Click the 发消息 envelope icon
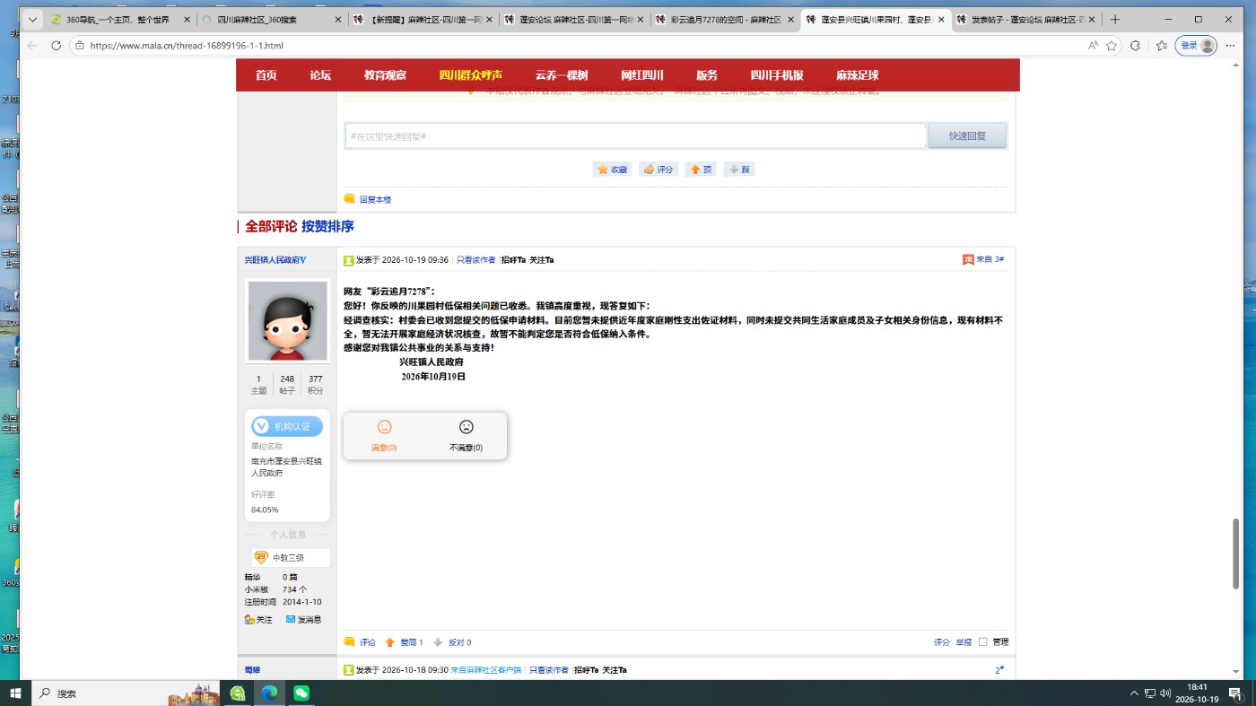This screenshot has height=706, width=1256. click(x=291, y=619)
